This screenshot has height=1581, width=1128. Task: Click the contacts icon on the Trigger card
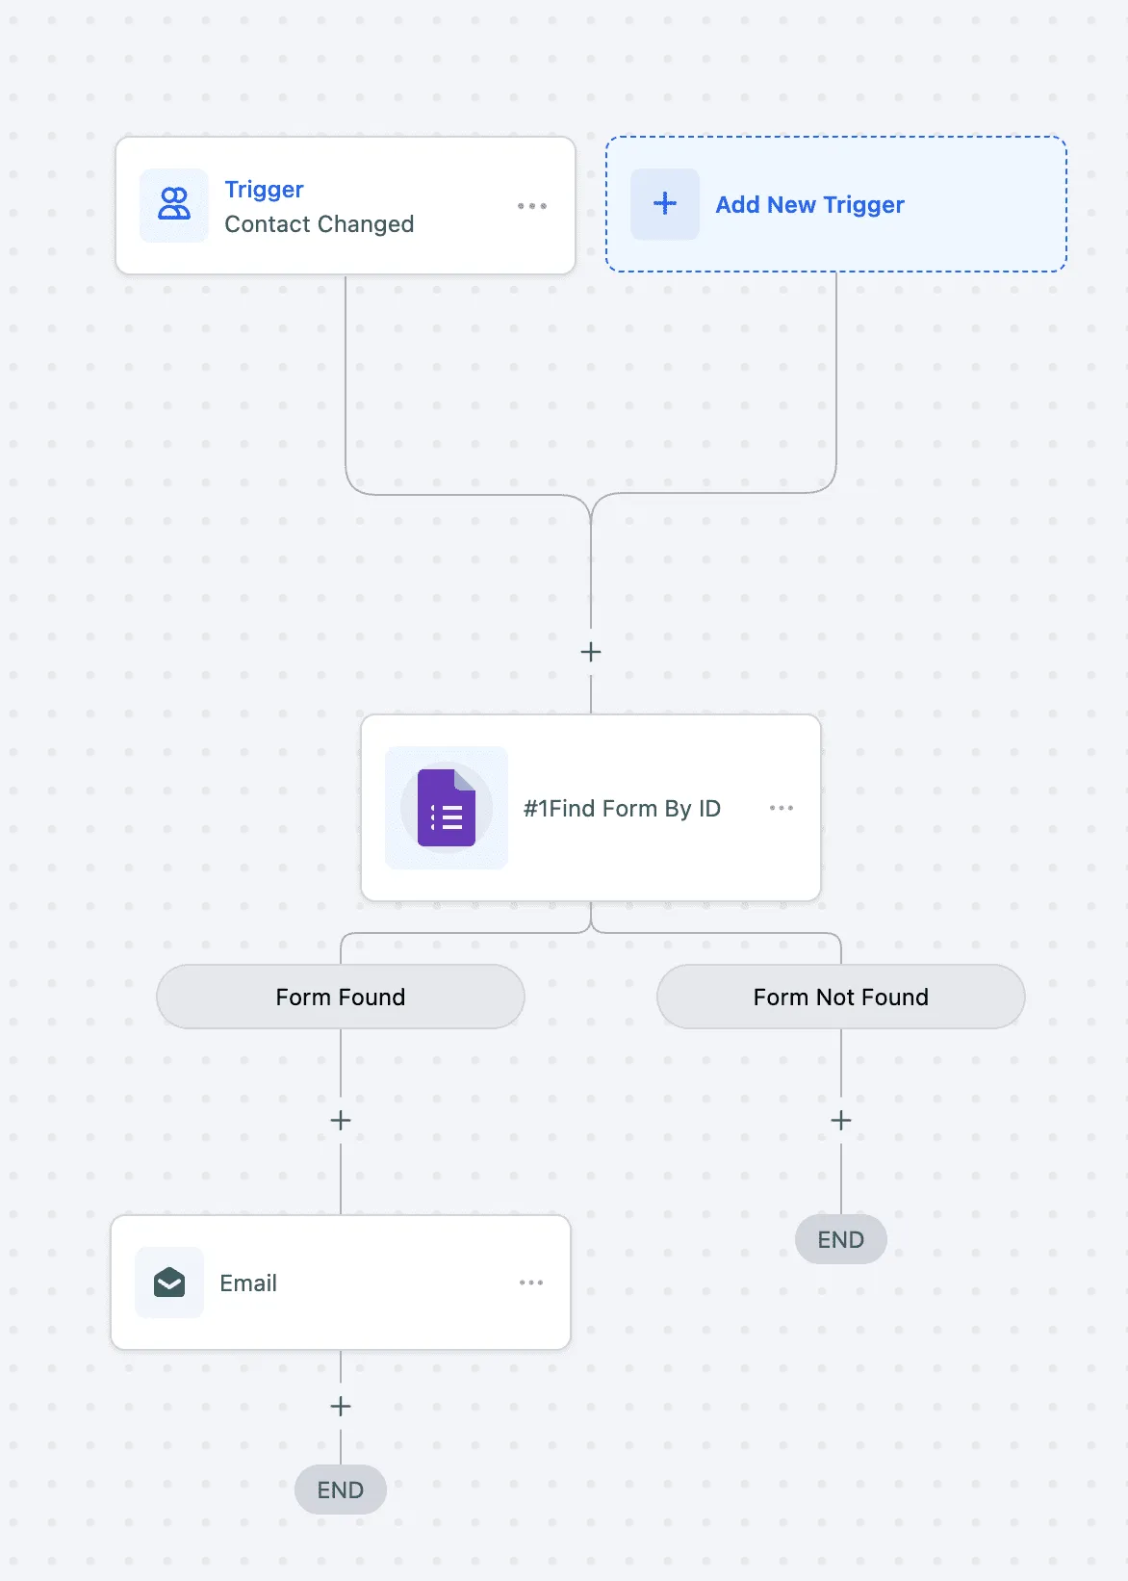coord(173,204)
